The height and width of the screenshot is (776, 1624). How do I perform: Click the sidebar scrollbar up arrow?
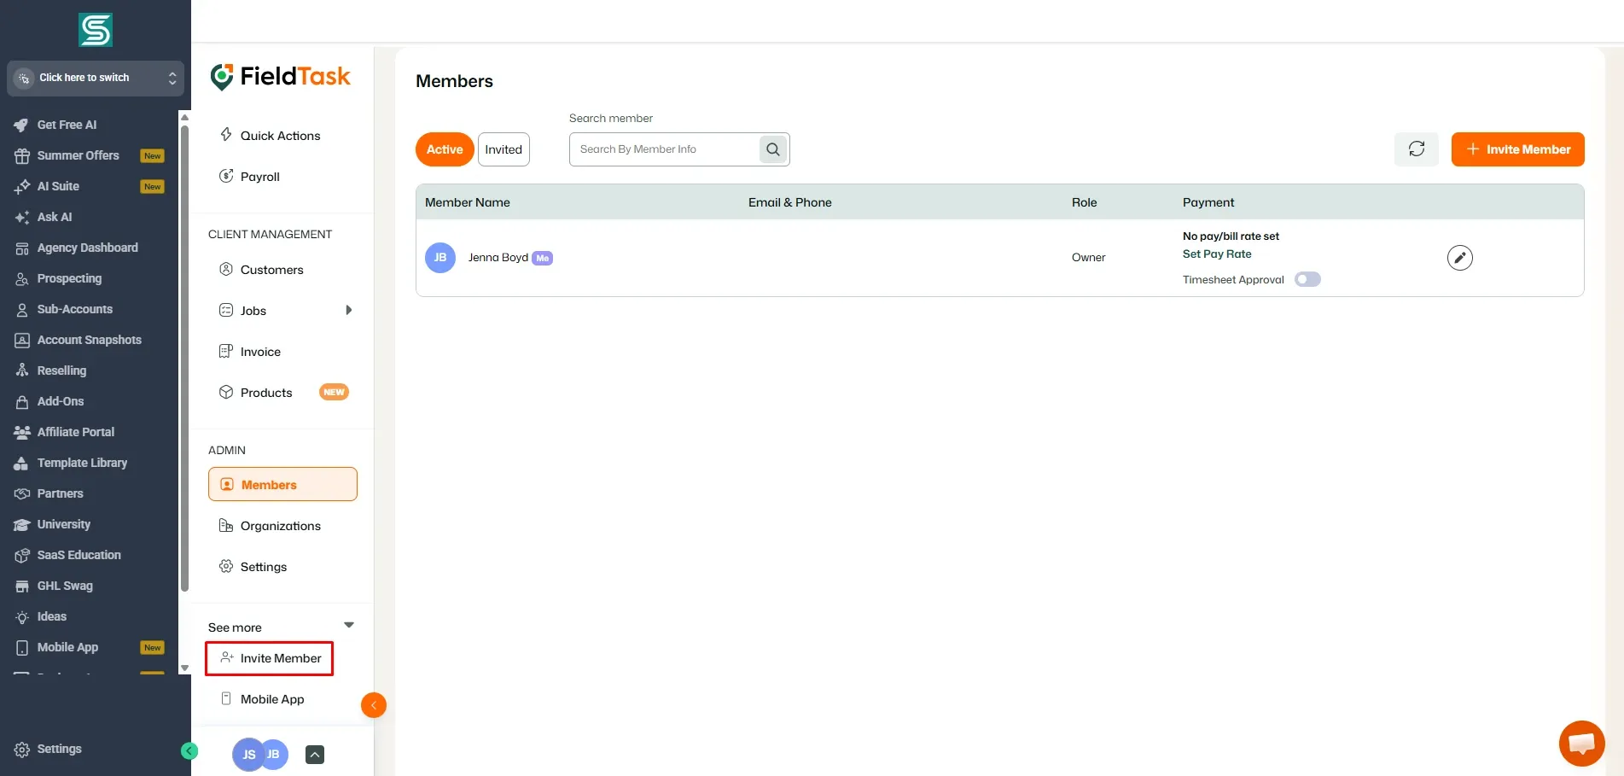coord(184,118)
